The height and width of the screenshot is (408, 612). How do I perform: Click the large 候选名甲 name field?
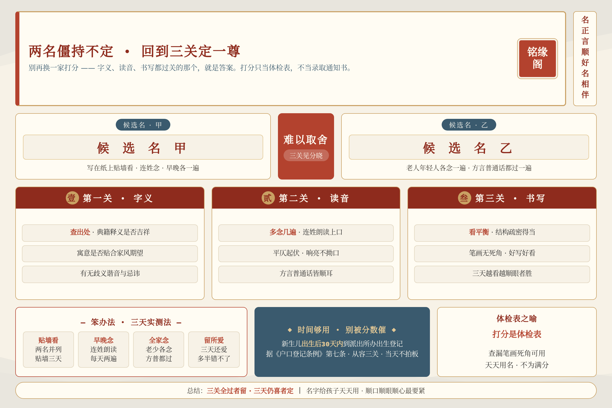pos(143,147)
